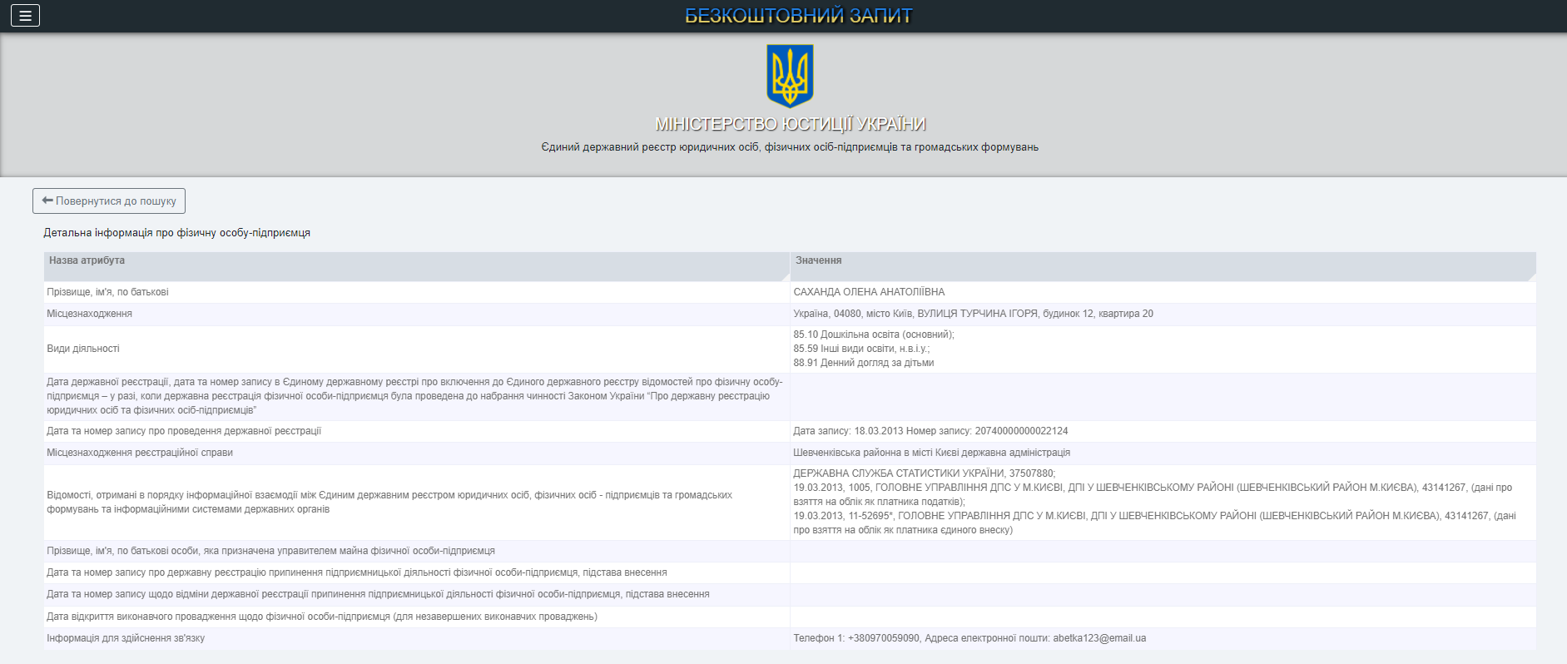Click the Єдиний державний реєстр subtitle text
The image size is (1567, 664).
tap(790, 147)
